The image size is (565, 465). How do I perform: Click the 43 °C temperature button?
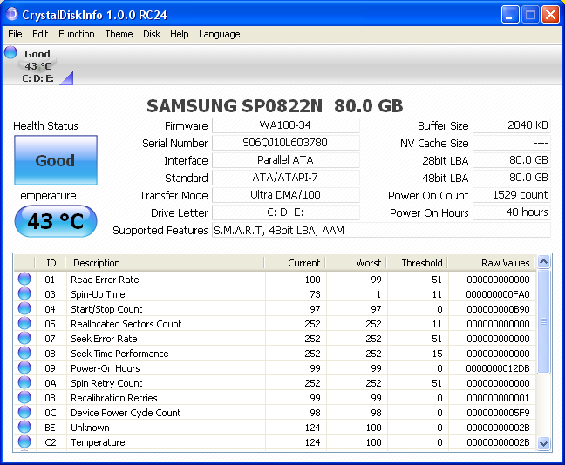[56, 221]
